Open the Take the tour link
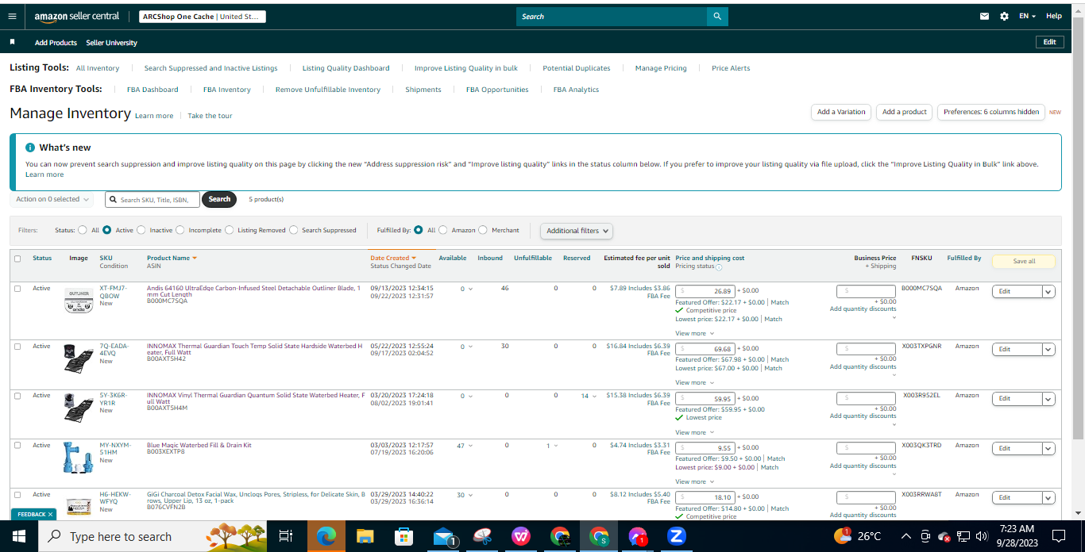Screen dimensions: 1085x552 coord(210,116)
